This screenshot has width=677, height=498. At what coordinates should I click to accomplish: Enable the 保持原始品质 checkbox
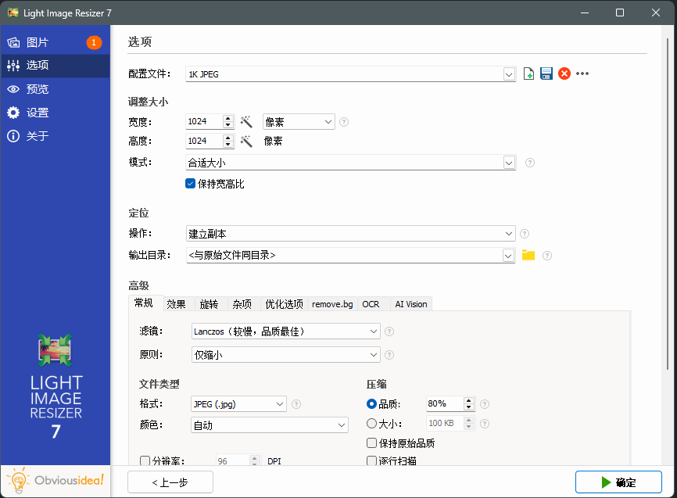[371, 443]
